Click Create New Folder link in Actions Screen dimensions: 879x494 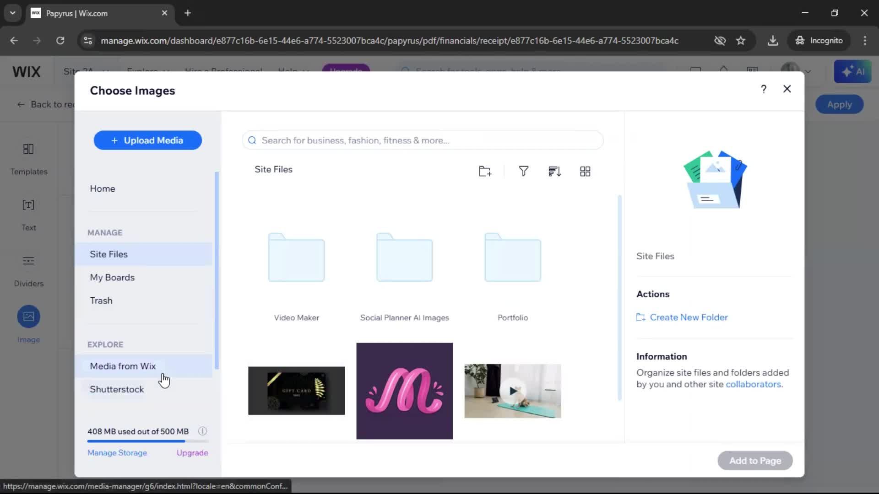coord(682,317)
